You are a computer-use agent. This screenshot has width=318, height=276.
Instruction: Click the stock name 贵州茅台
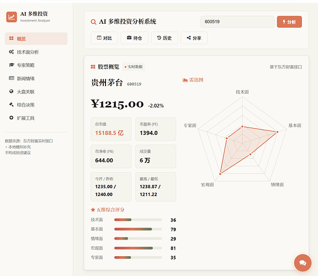click(107, 83)
